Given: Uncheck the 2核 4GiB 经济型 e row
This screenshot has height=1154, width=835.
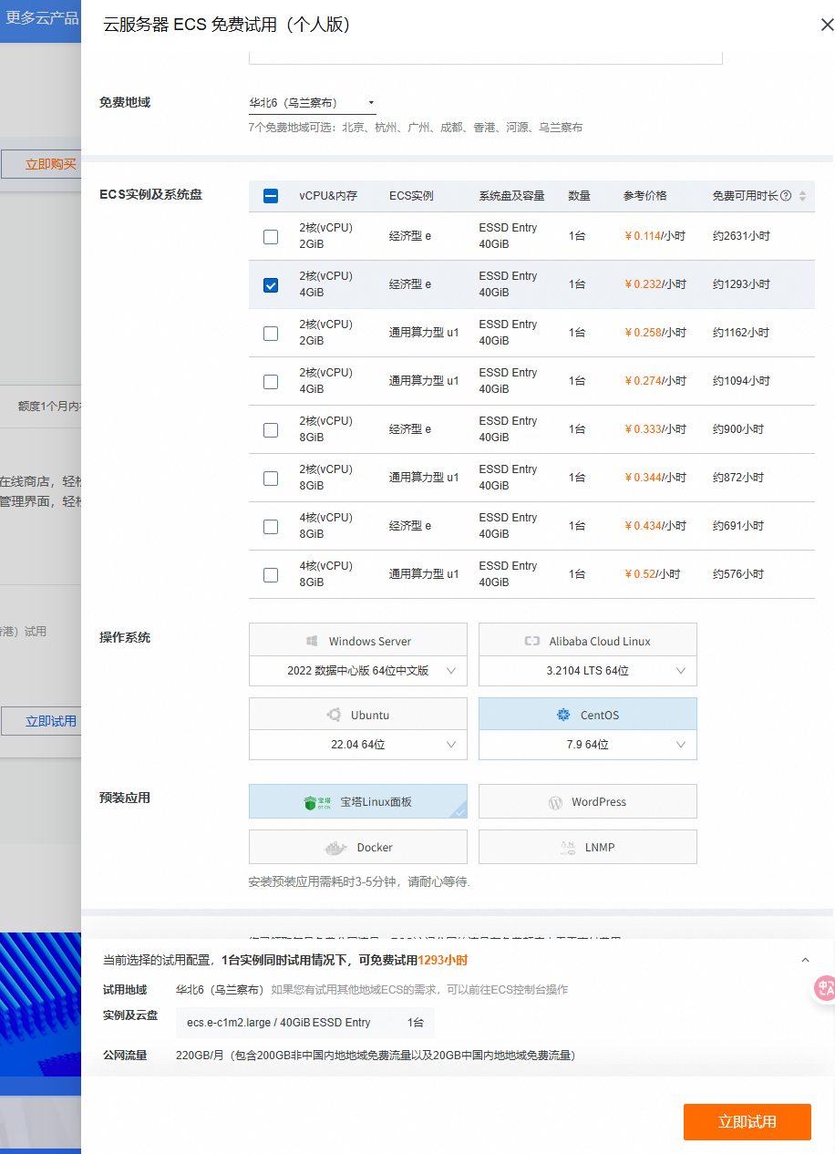Looking at the screenshot, I should click(271, 284).
